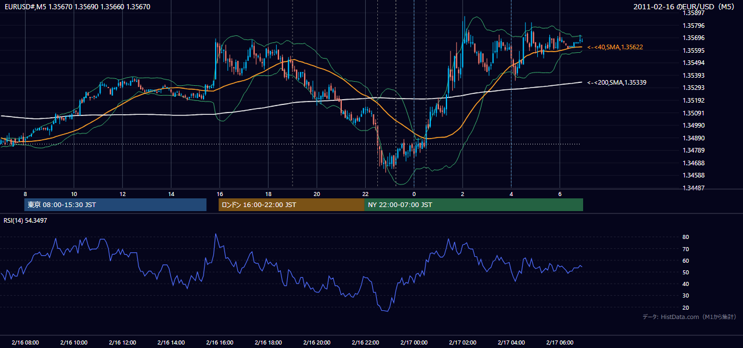Image resolution: width=743 pixels, height=348 pixels.
Task: Click price axis value 1.34588
Action: pos(694,175)
